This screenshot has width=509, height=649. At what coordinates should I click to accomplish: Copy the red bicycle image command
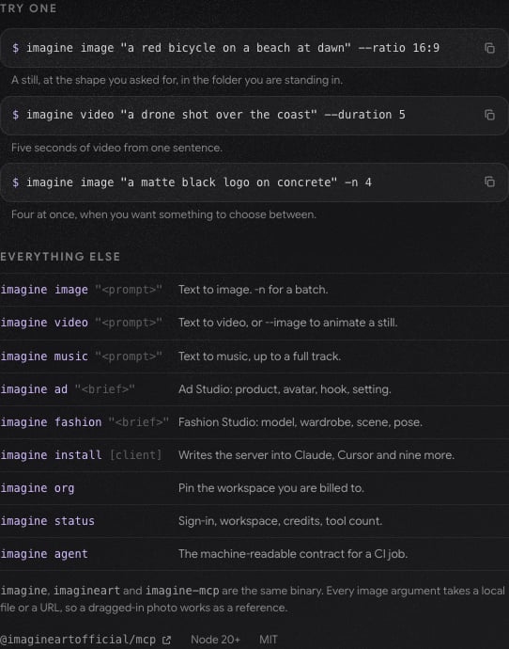(x=489, y=48)
